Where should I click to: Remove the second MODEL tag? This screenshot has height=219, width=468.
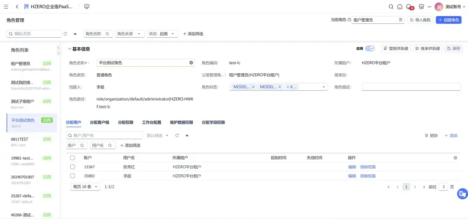[279, 87]
